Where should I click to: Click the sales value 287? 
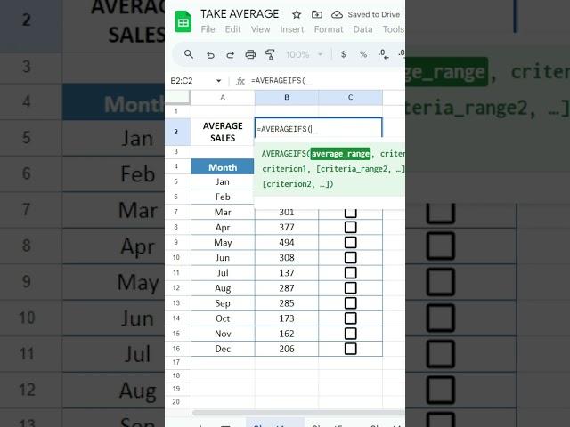click(x=287, y=288)
